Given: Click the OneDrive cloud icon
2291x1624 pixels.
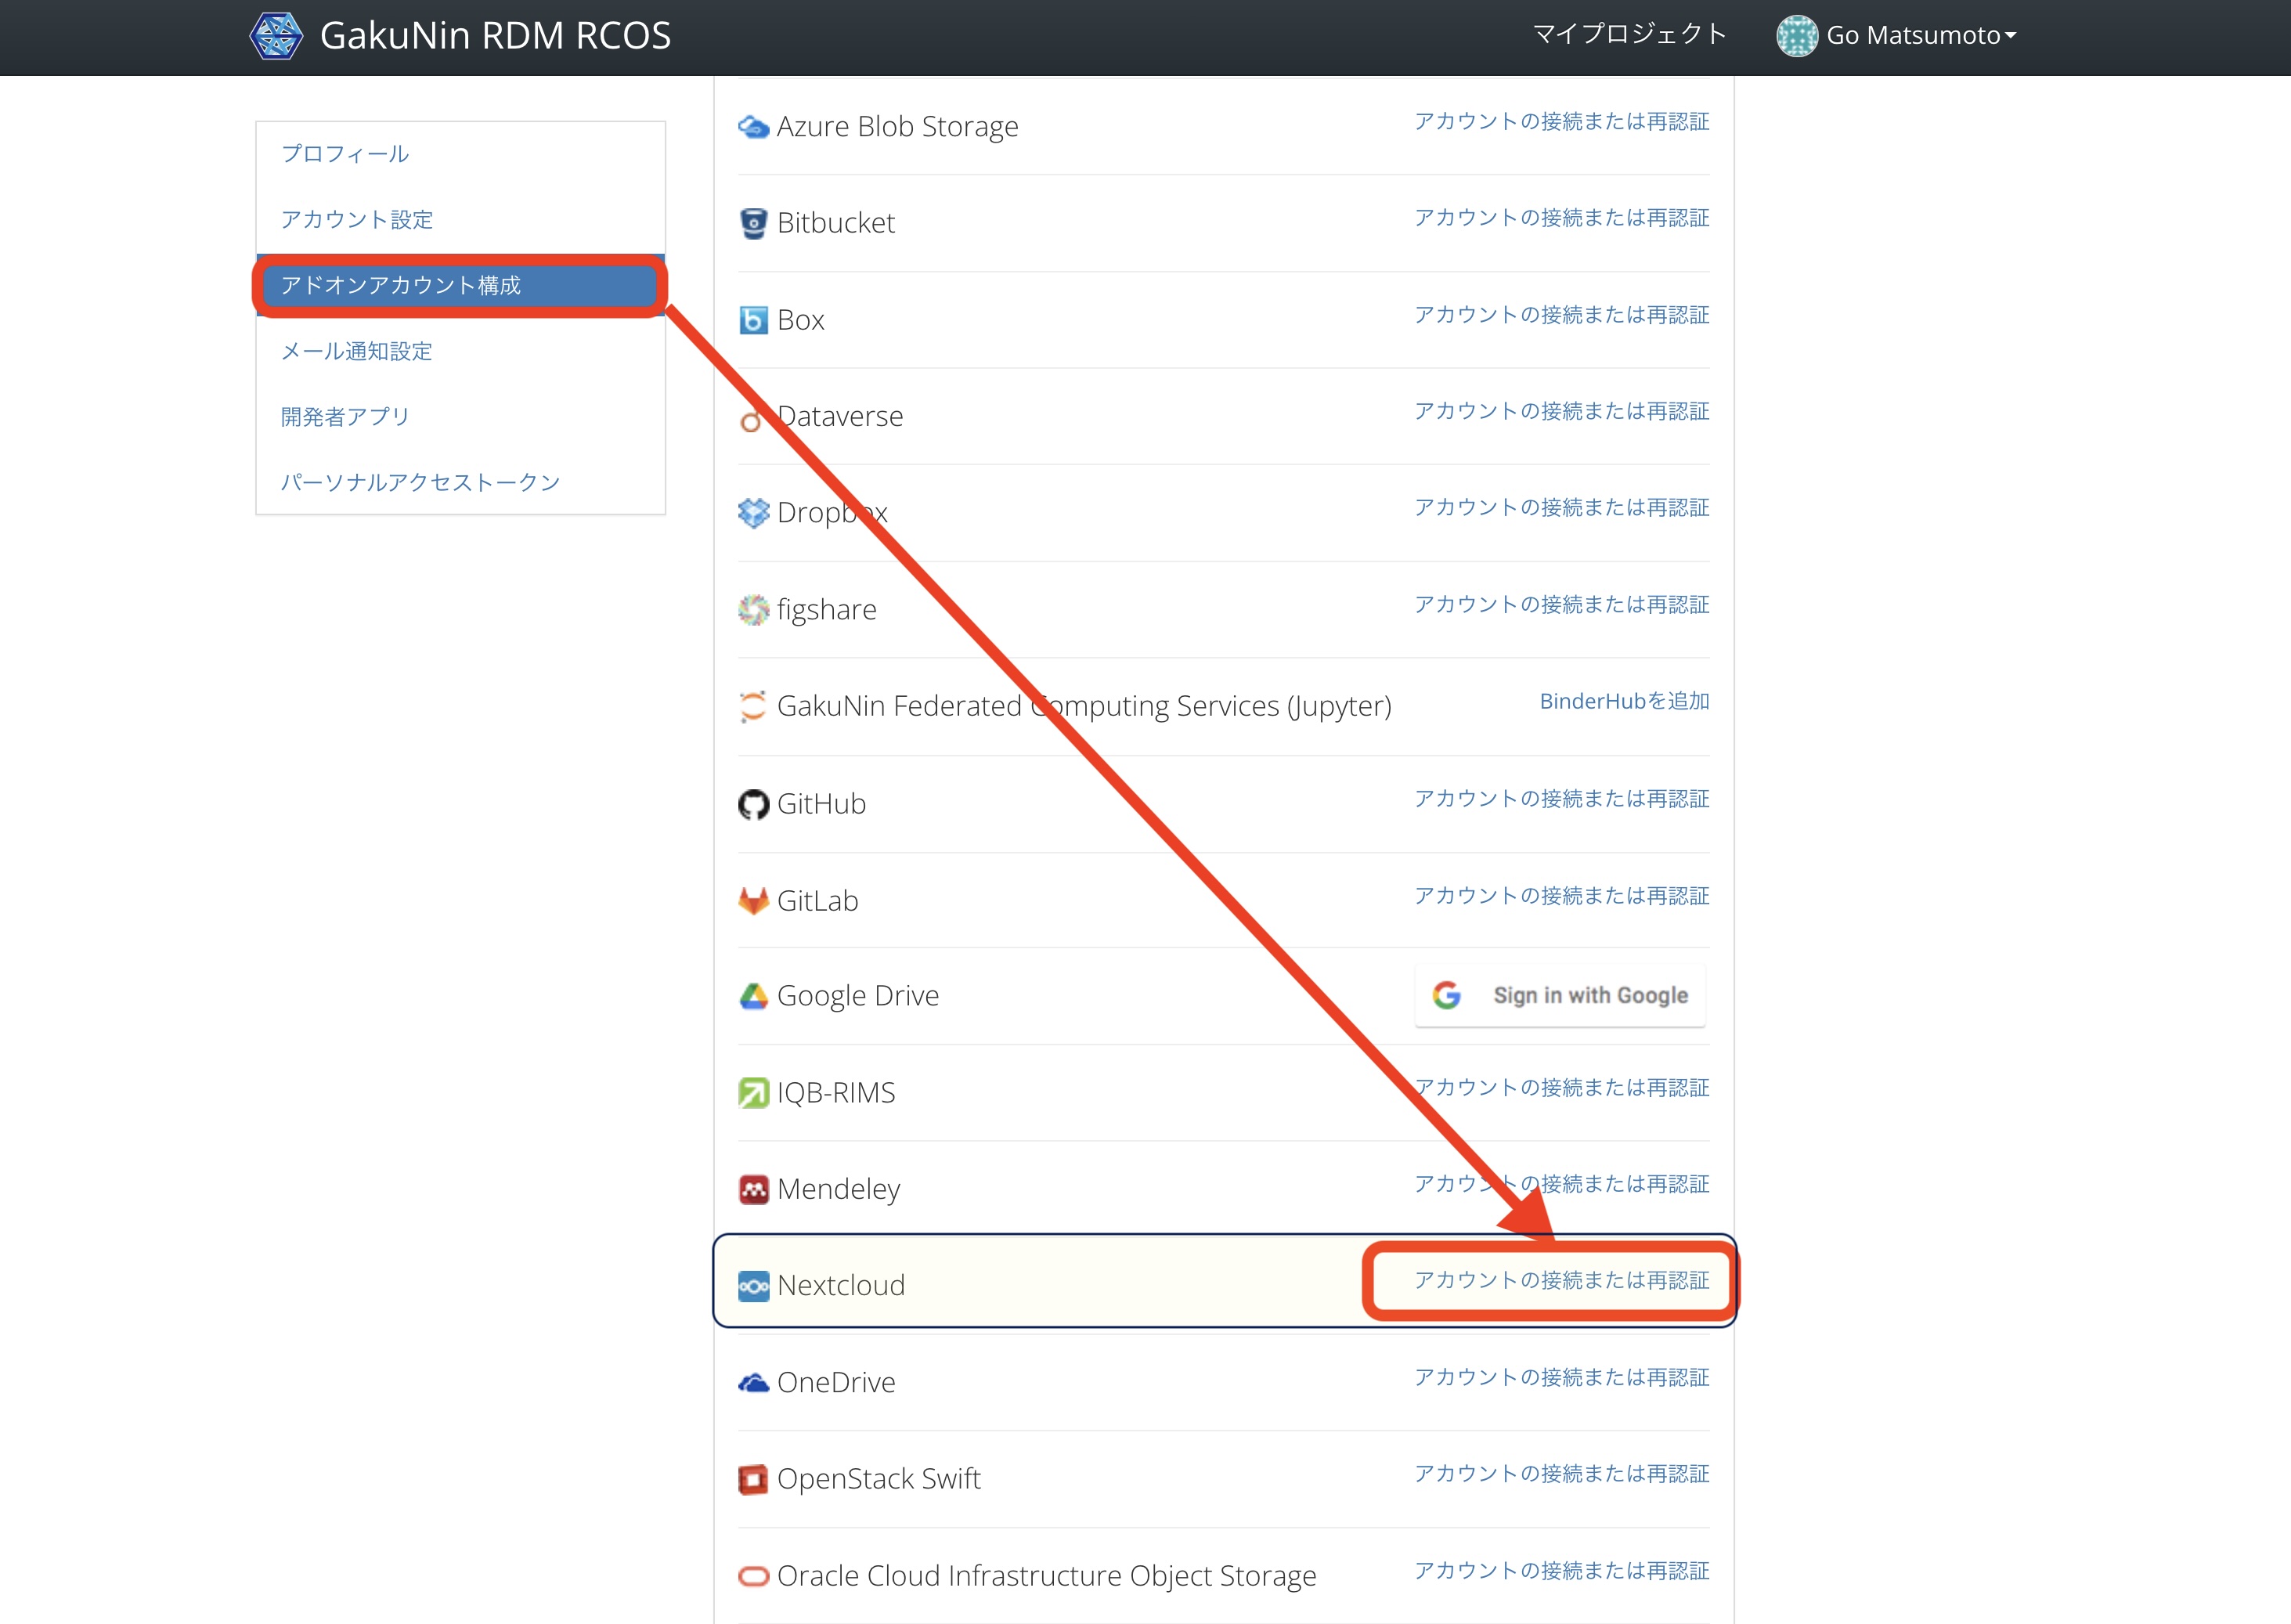Looking at the screenshot, I should tap(753, 1383).
